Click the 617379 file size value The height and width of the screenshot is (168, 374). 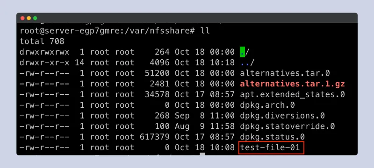tap(155, 137)
